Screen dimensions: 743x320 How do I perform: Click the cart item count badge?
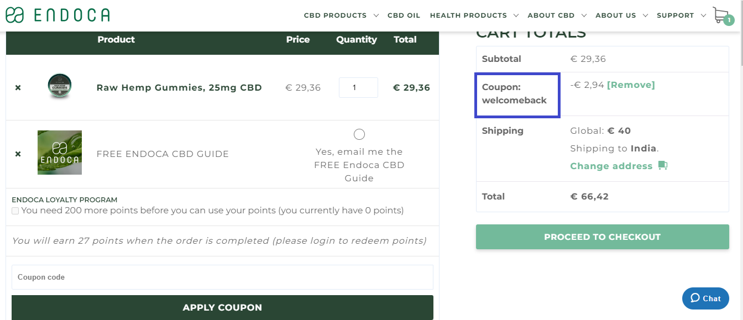pos(729,19)
